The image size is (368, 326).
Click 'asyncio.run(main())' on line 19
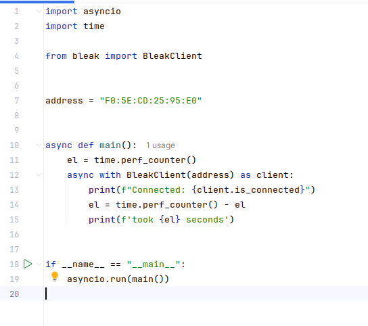click(x=118, y=279)
